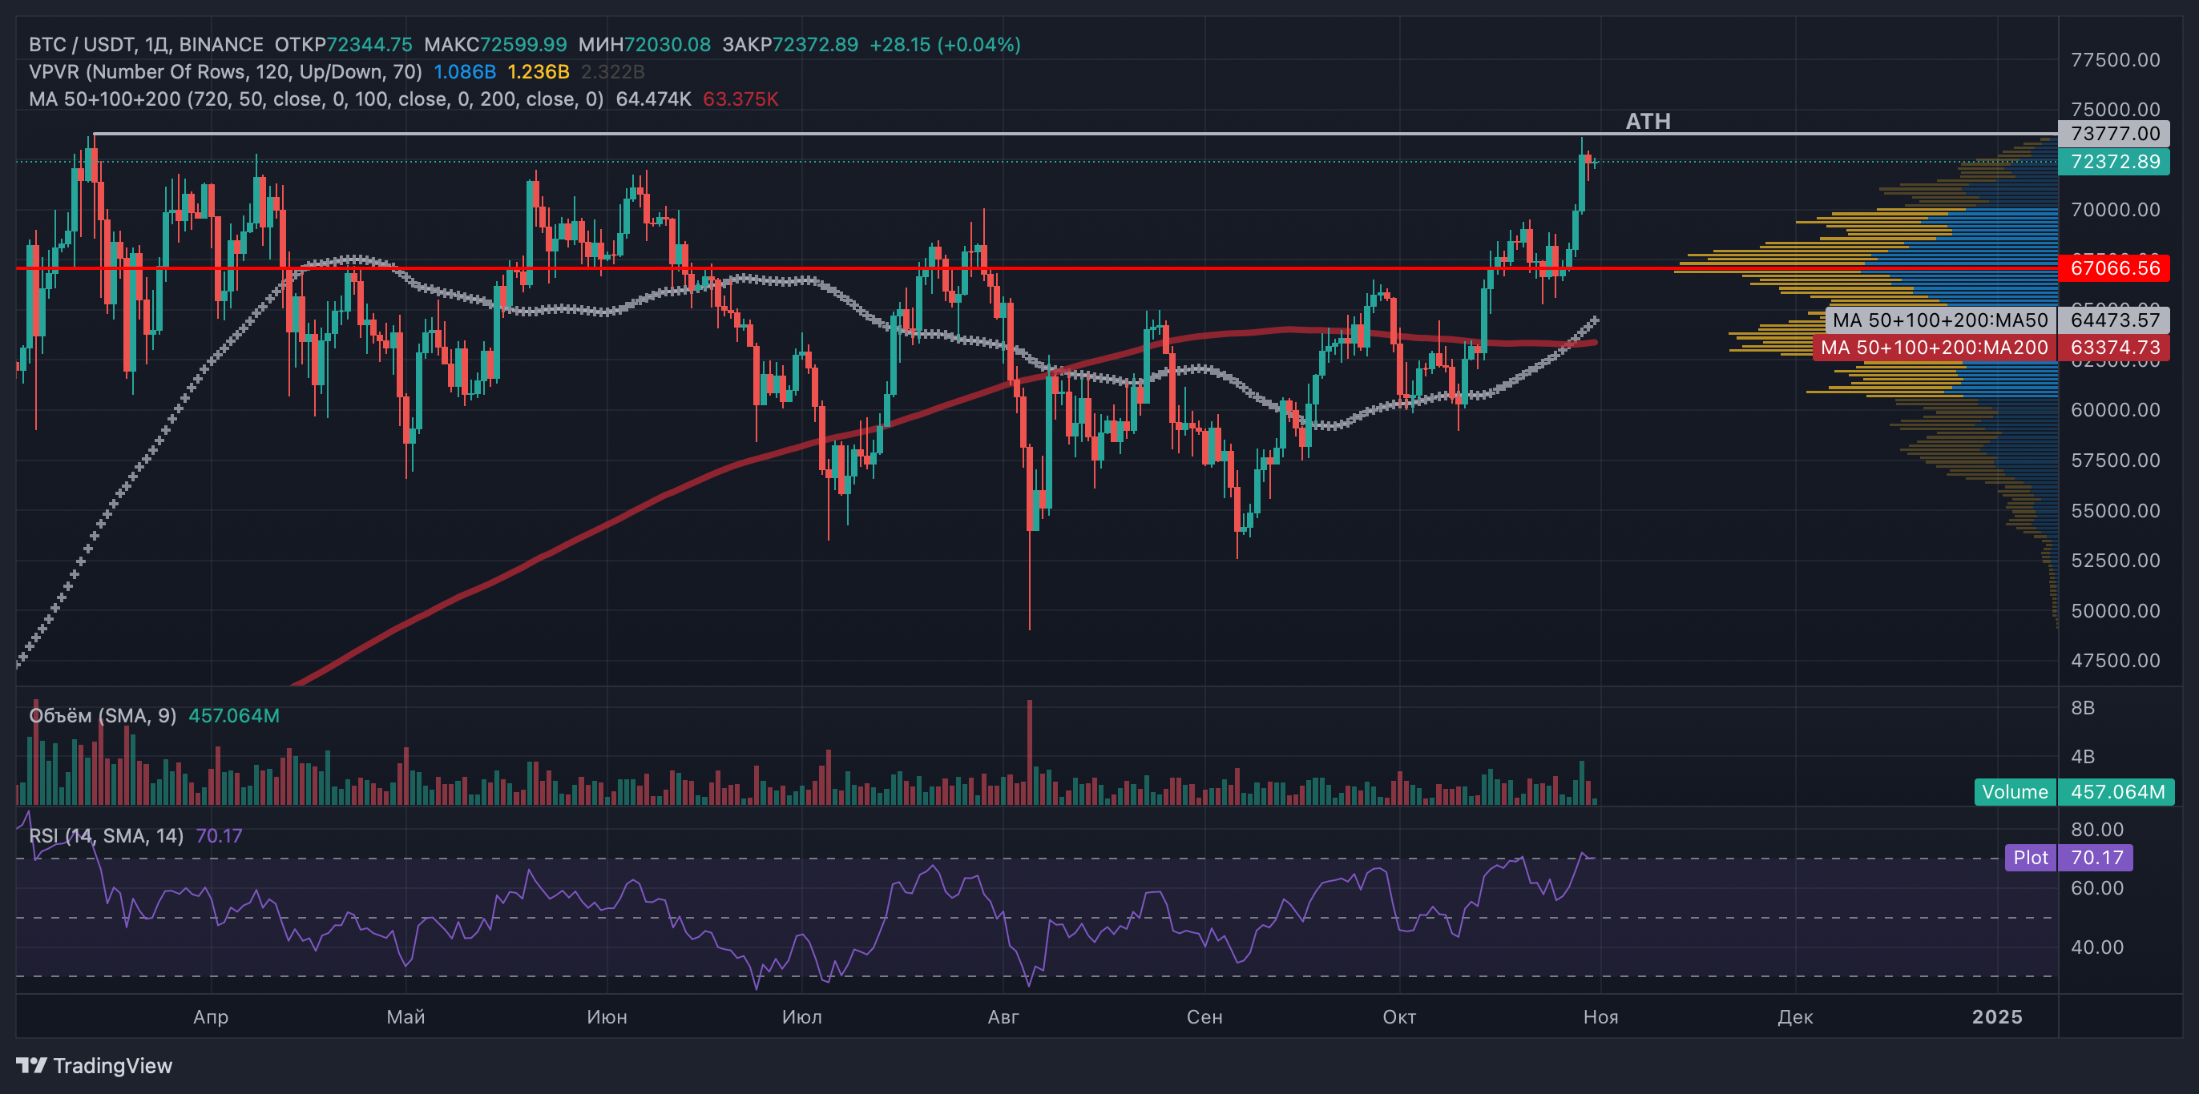Click the Сен month label on time axis

1204,1016
